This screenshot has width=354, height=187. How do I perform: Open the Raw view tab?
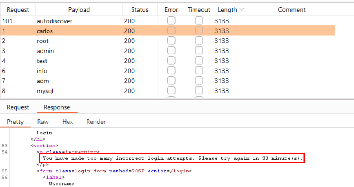[x=43, y=122]
